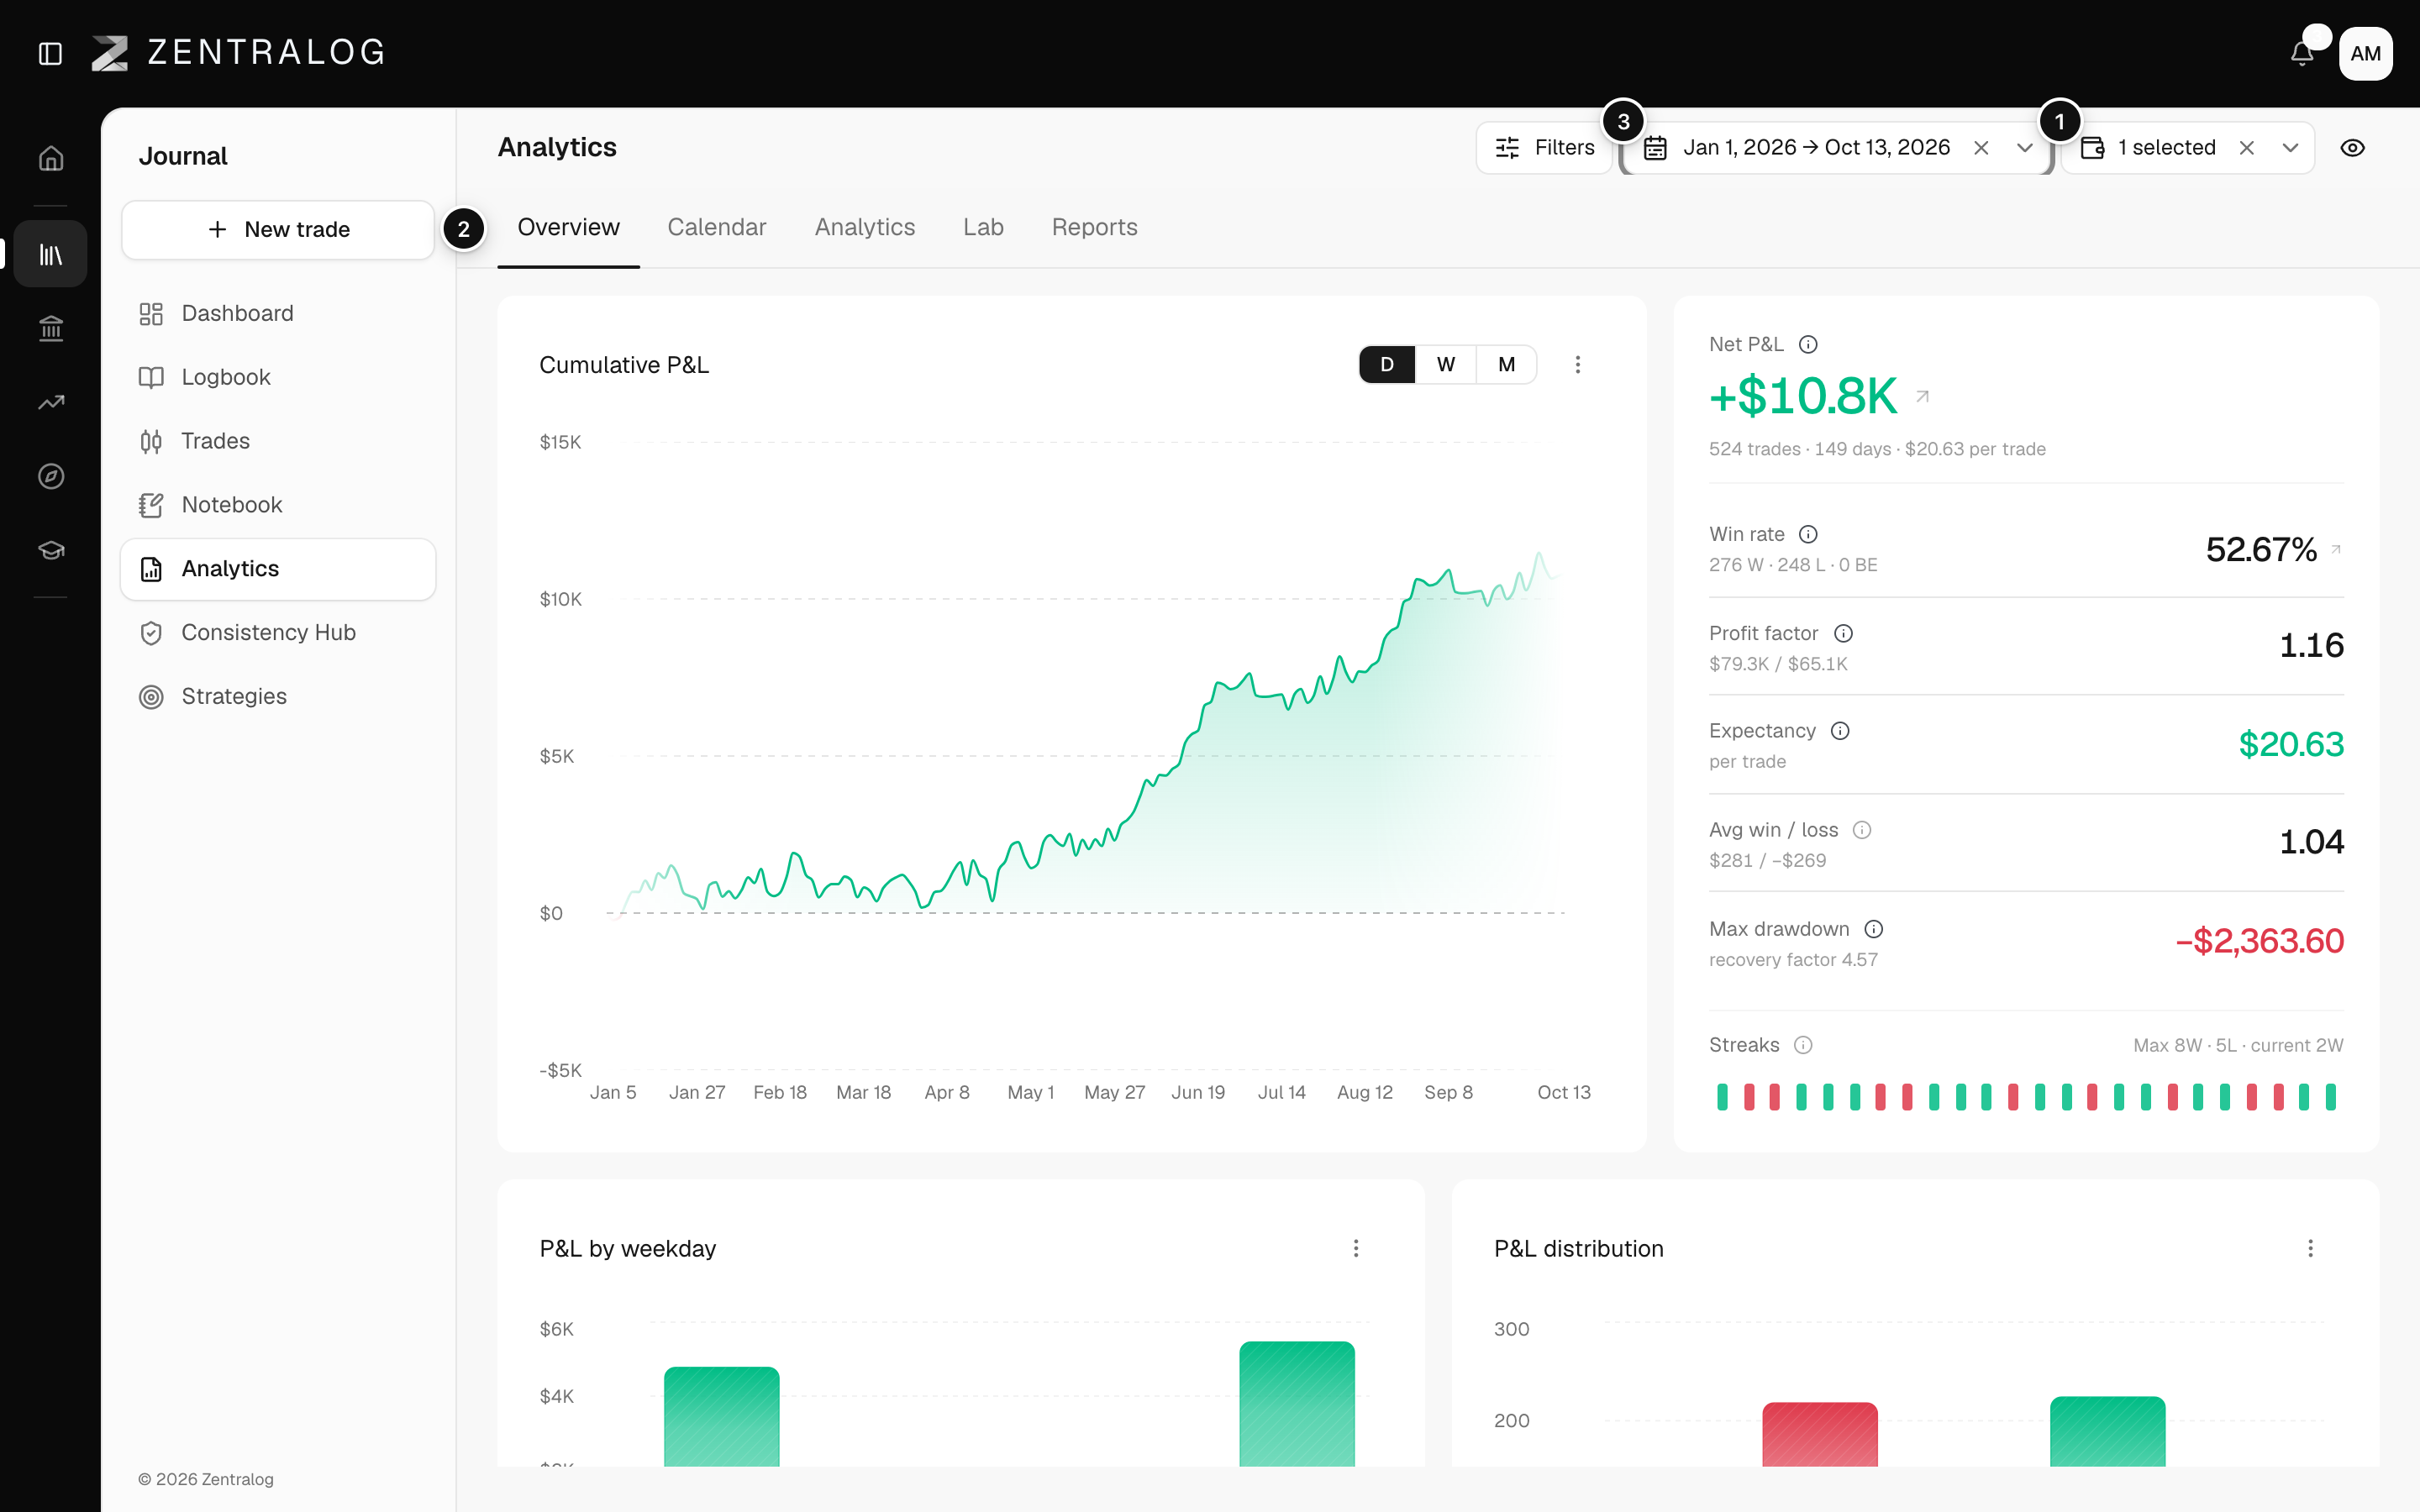This screenshot has height=1512, width=2420.
Task: Show the Win rate info icon
Action: pos(1808,534)
